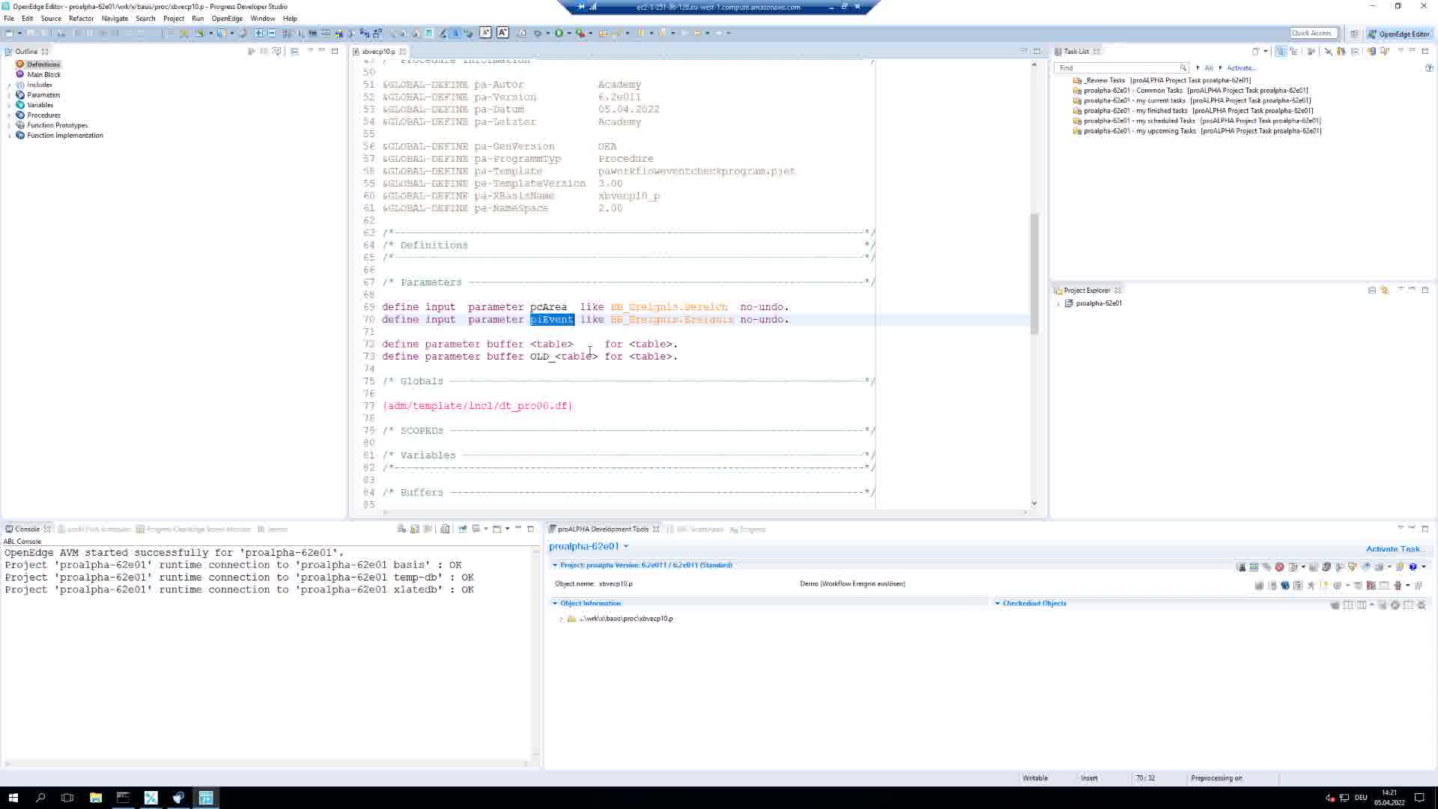Screen dimensions: 1438x809
Task: Open the notification center on taskbar
Action: [1419, 798]
